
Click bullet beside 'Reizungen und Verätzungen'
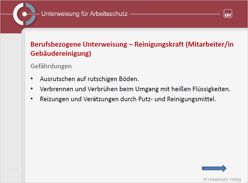click(32, 99)
